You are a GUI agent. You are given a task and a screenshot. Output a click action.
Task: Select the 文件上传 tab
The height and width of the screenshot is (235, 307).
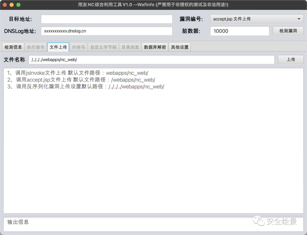coord(58,47)
